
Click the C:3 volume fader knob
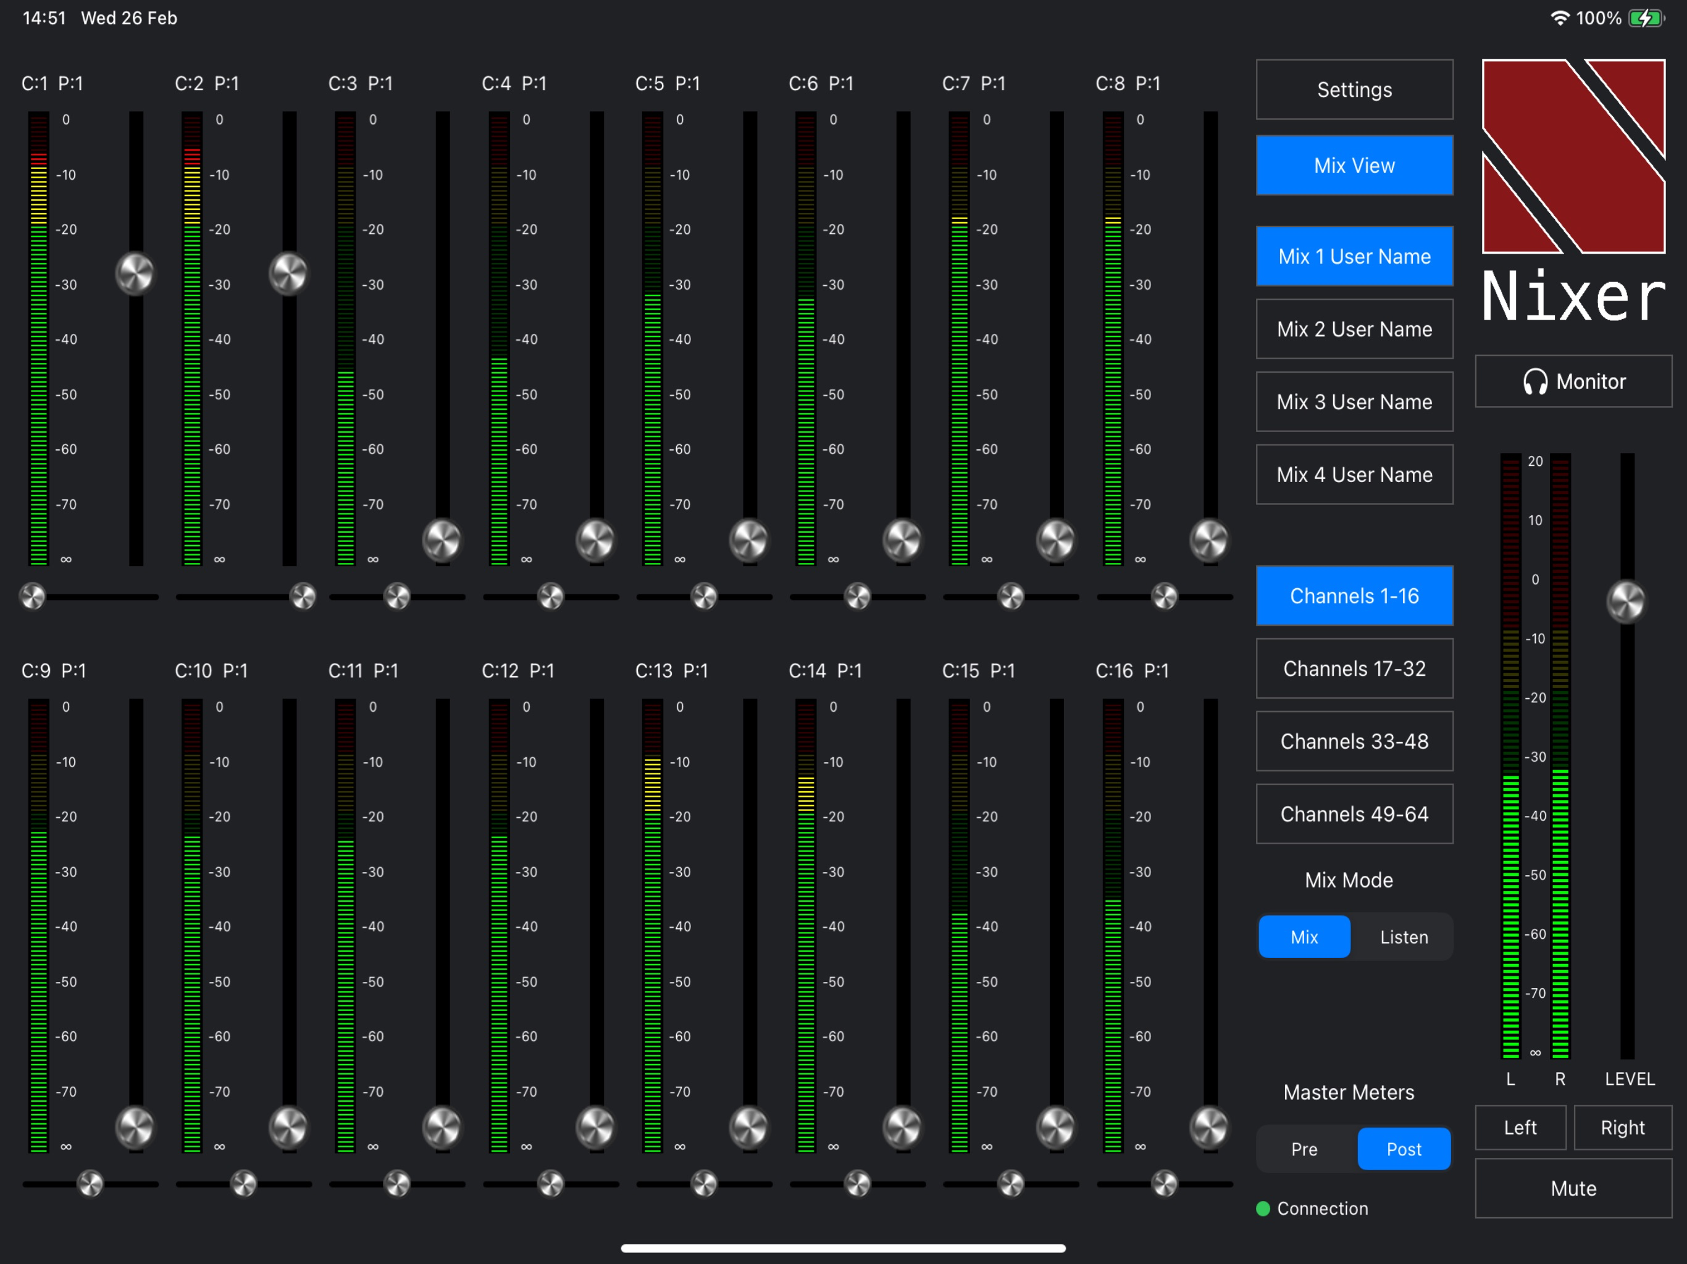(x=442, y=541)
